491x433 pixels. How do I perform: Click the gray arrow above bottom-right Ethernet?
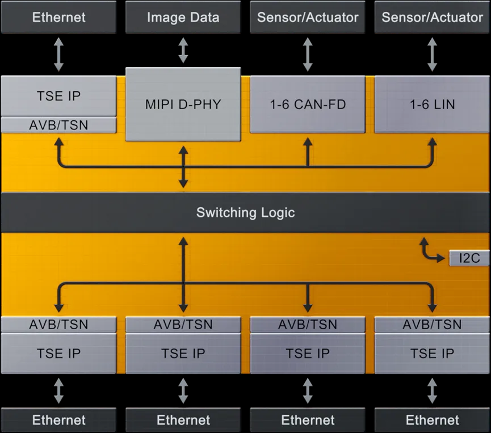tap(432, 391)
